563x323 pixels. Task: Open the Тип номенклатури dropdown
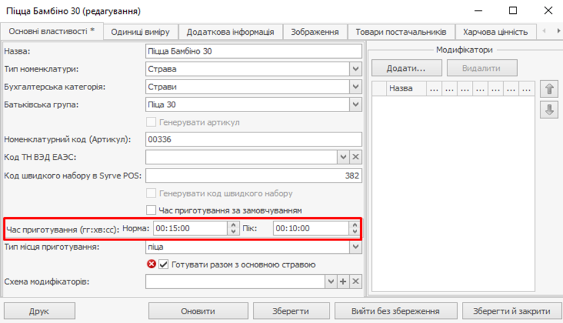click(x=356, y=70)
